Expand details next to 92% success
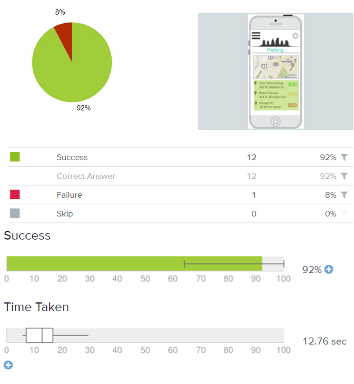The height and width of the screenshot is (384, 354). point(329,269)
